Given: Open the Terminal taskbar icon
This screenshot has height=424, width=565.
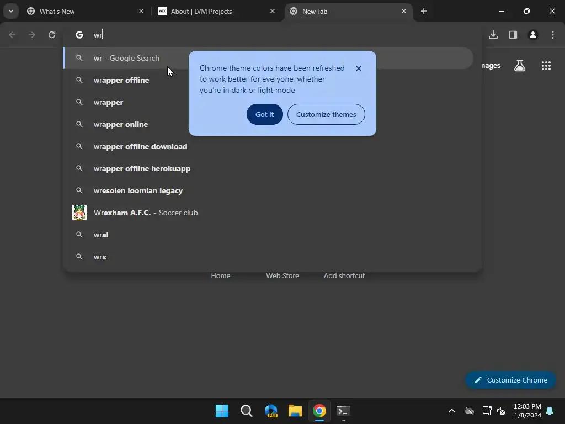Looking at the screenshot, I should click(344, 411).
